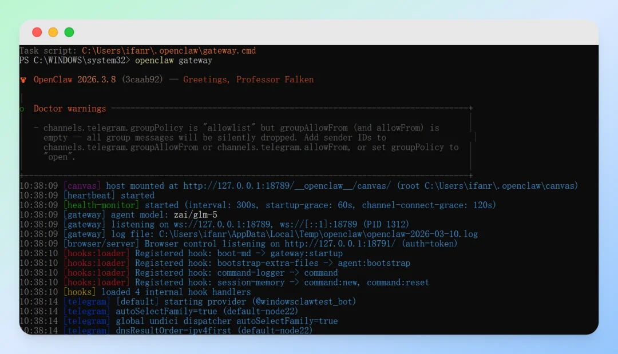Click the [heartbeat] log tag
This screenshot has height=354, width=618.
click(x=89, y=196)
